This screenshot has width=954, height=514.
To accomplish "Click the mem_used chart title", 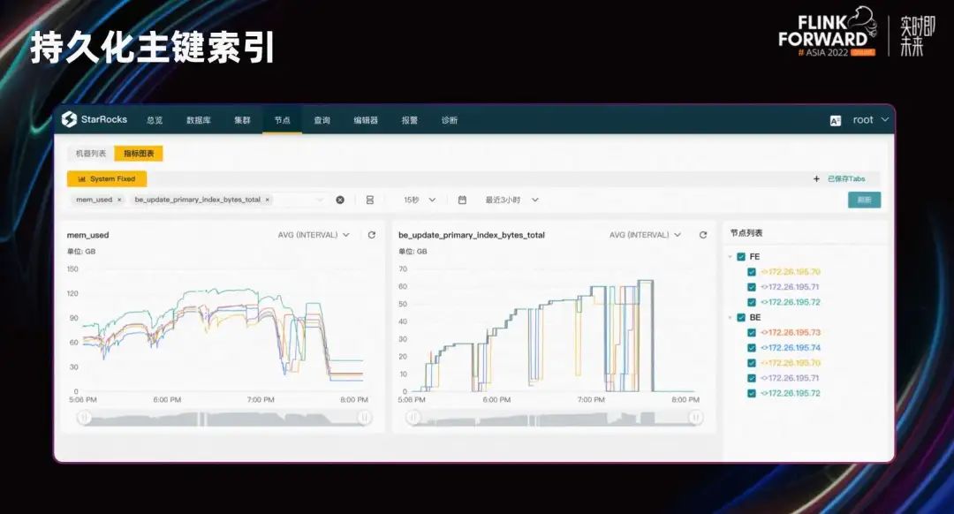I will 87,235.
